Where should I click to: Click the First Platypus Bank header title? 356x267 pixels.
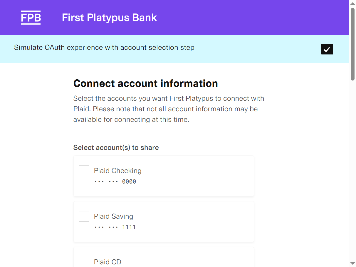coord(109,18)
